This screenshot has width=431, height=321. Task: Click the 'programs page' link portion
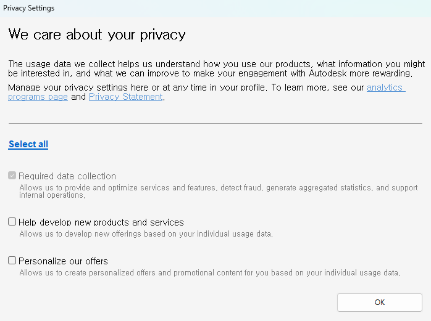pos(38,97)
